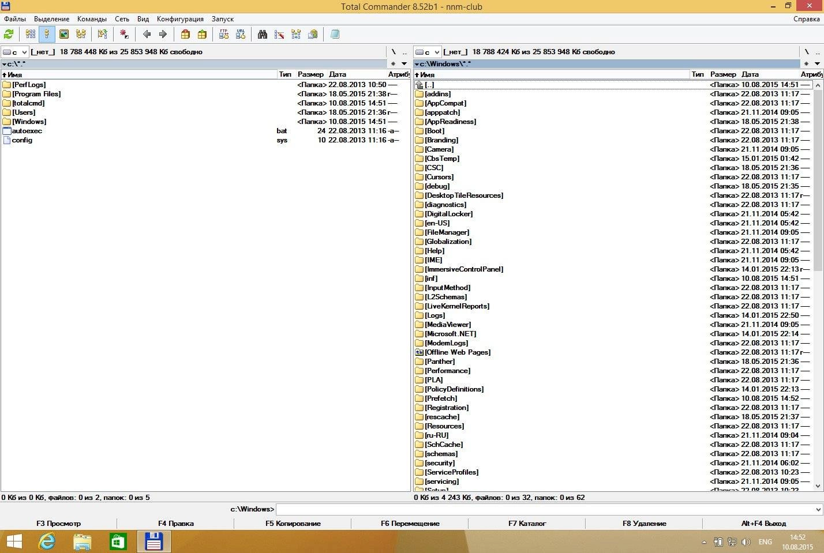Click the F5 Копирование button
The image size is (824, 553).
[x=293, y=524]
